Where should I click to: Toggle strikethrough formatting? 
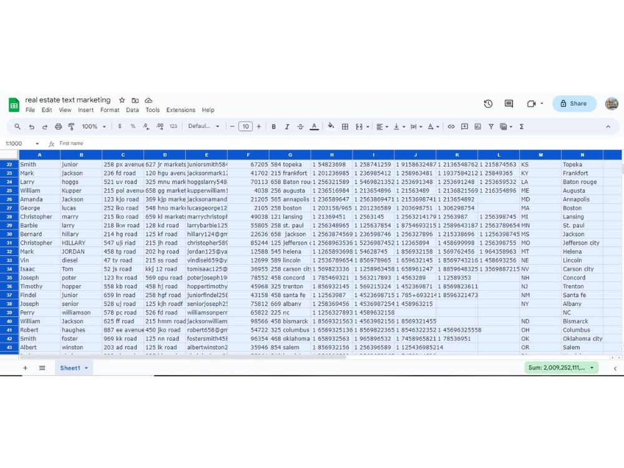(x=301, y=127)
